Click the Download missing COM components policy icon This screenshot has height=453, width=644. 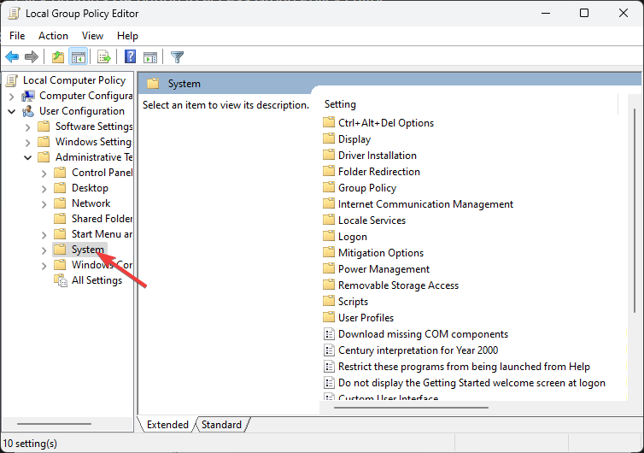pos(329,334)
